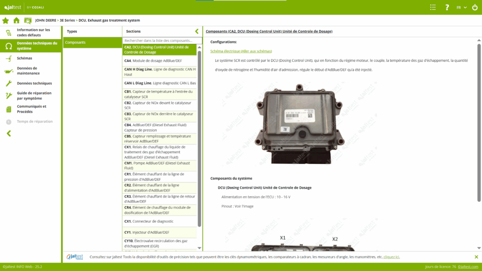The image size is (482, 271).
Task: Collapse the Sections panel with green chevron
Action: coord(197,31)
